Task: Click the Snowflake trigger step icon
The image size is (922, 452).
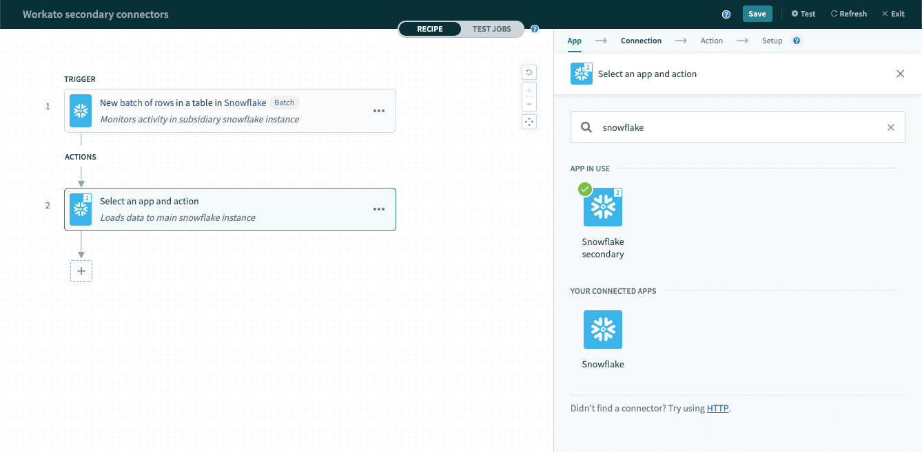Action: coord(81,111)
